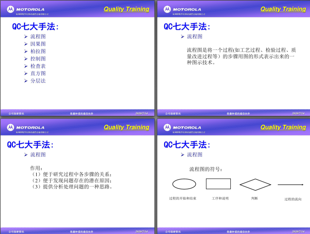Expand the 流程图 bullet arrow on the first slide

coord(26,36)
